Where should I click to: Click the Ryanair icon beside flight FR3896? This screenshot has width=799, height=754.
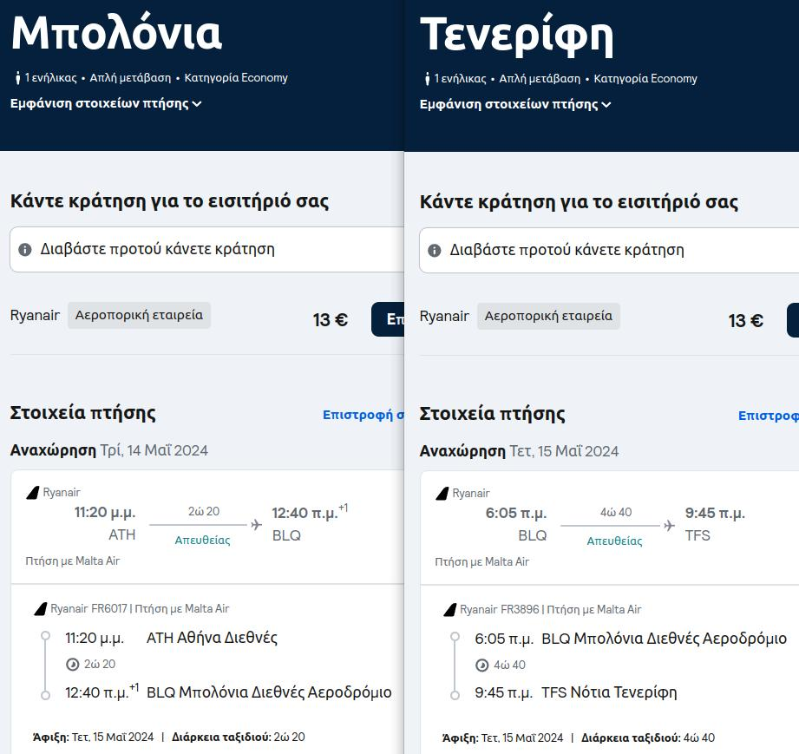click(450, 610)
